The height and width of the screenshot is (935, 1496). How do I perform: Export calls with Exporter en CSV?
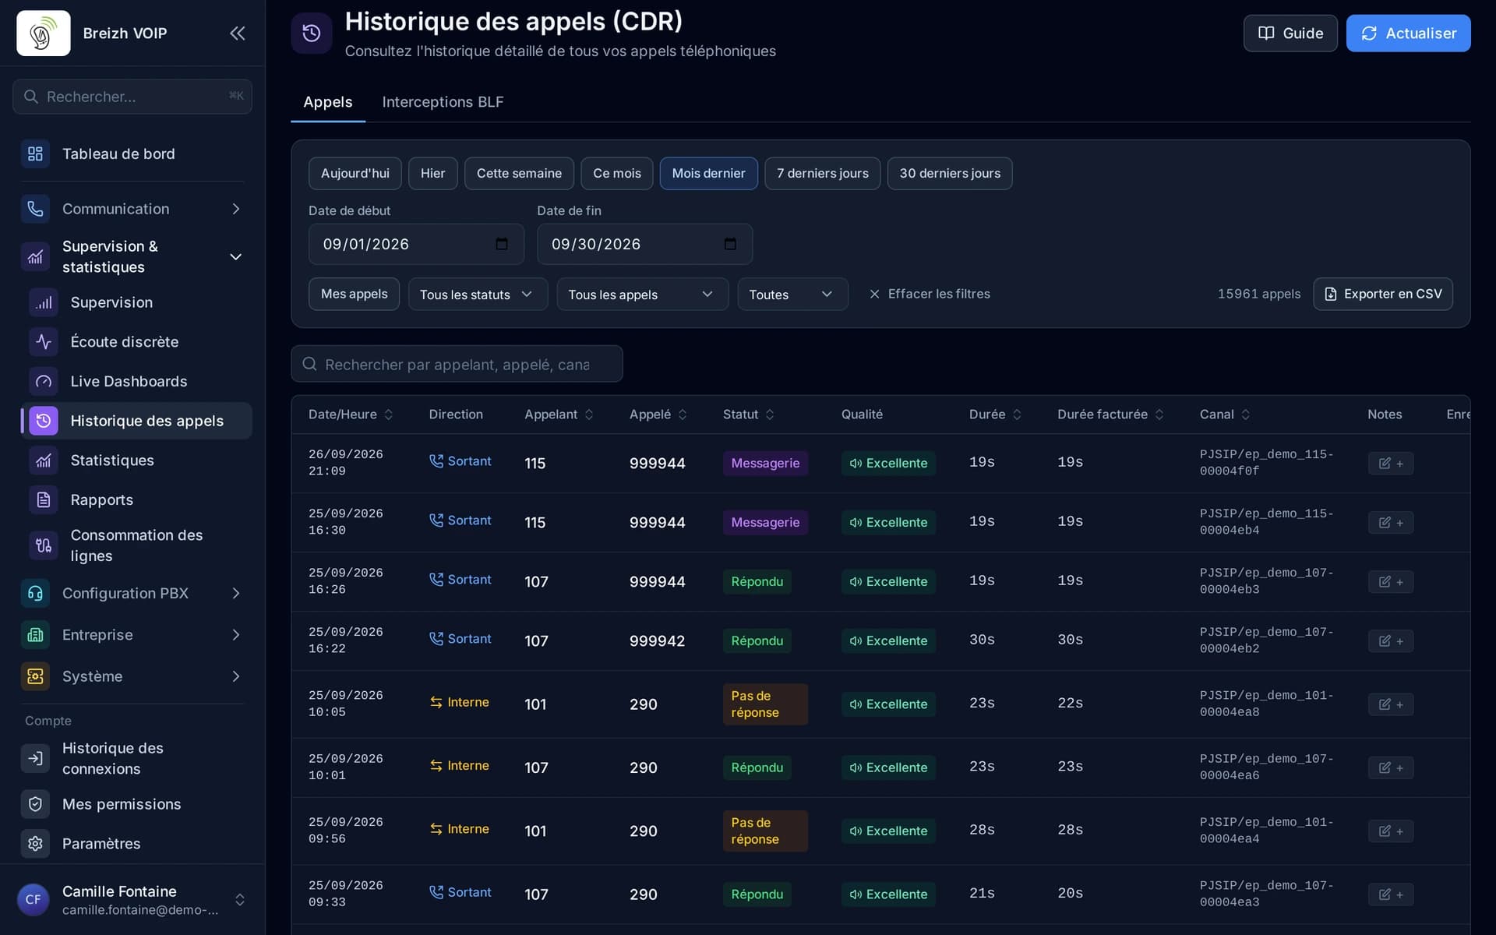1382,294
